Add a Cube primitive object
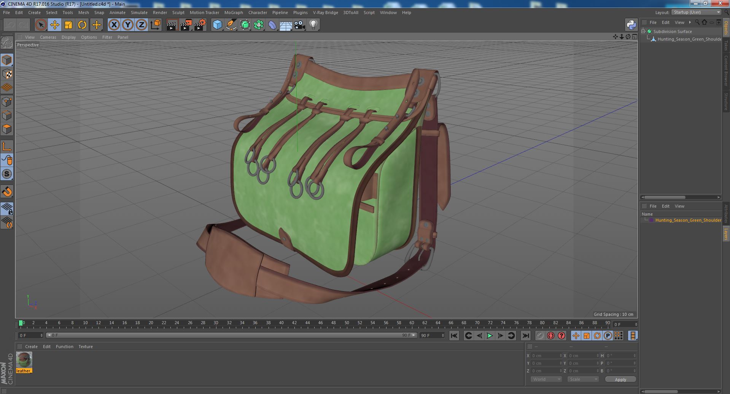The image size is (730, 394). (217, 25)
